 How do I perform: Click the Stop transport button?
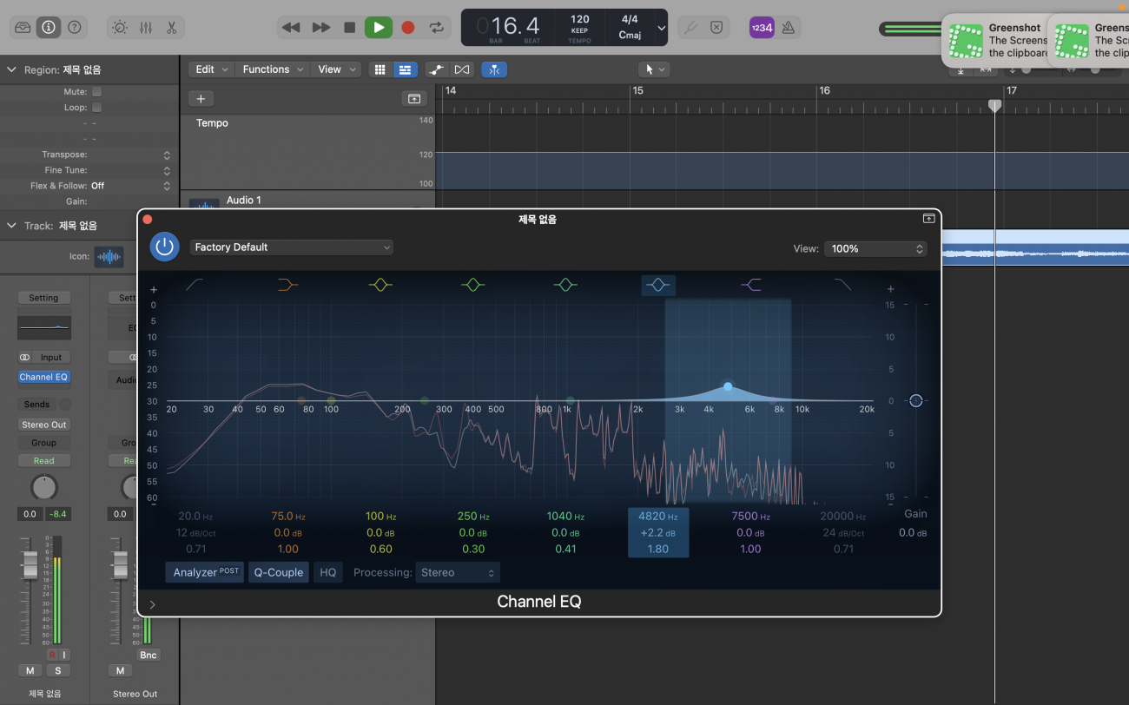point(349,27)
